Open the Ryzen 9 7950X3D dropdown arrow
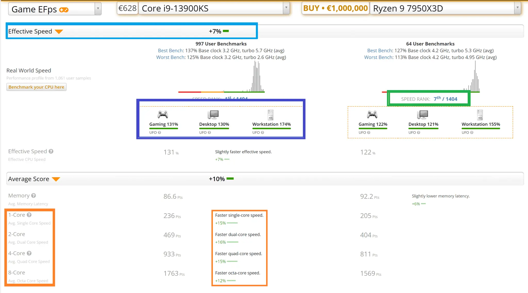 click(x=517, y=8)
